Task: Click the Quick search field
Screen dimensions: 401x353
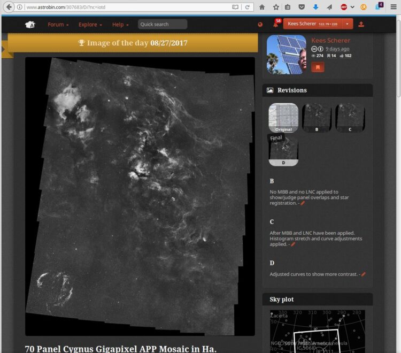Action: coord(163,24)
